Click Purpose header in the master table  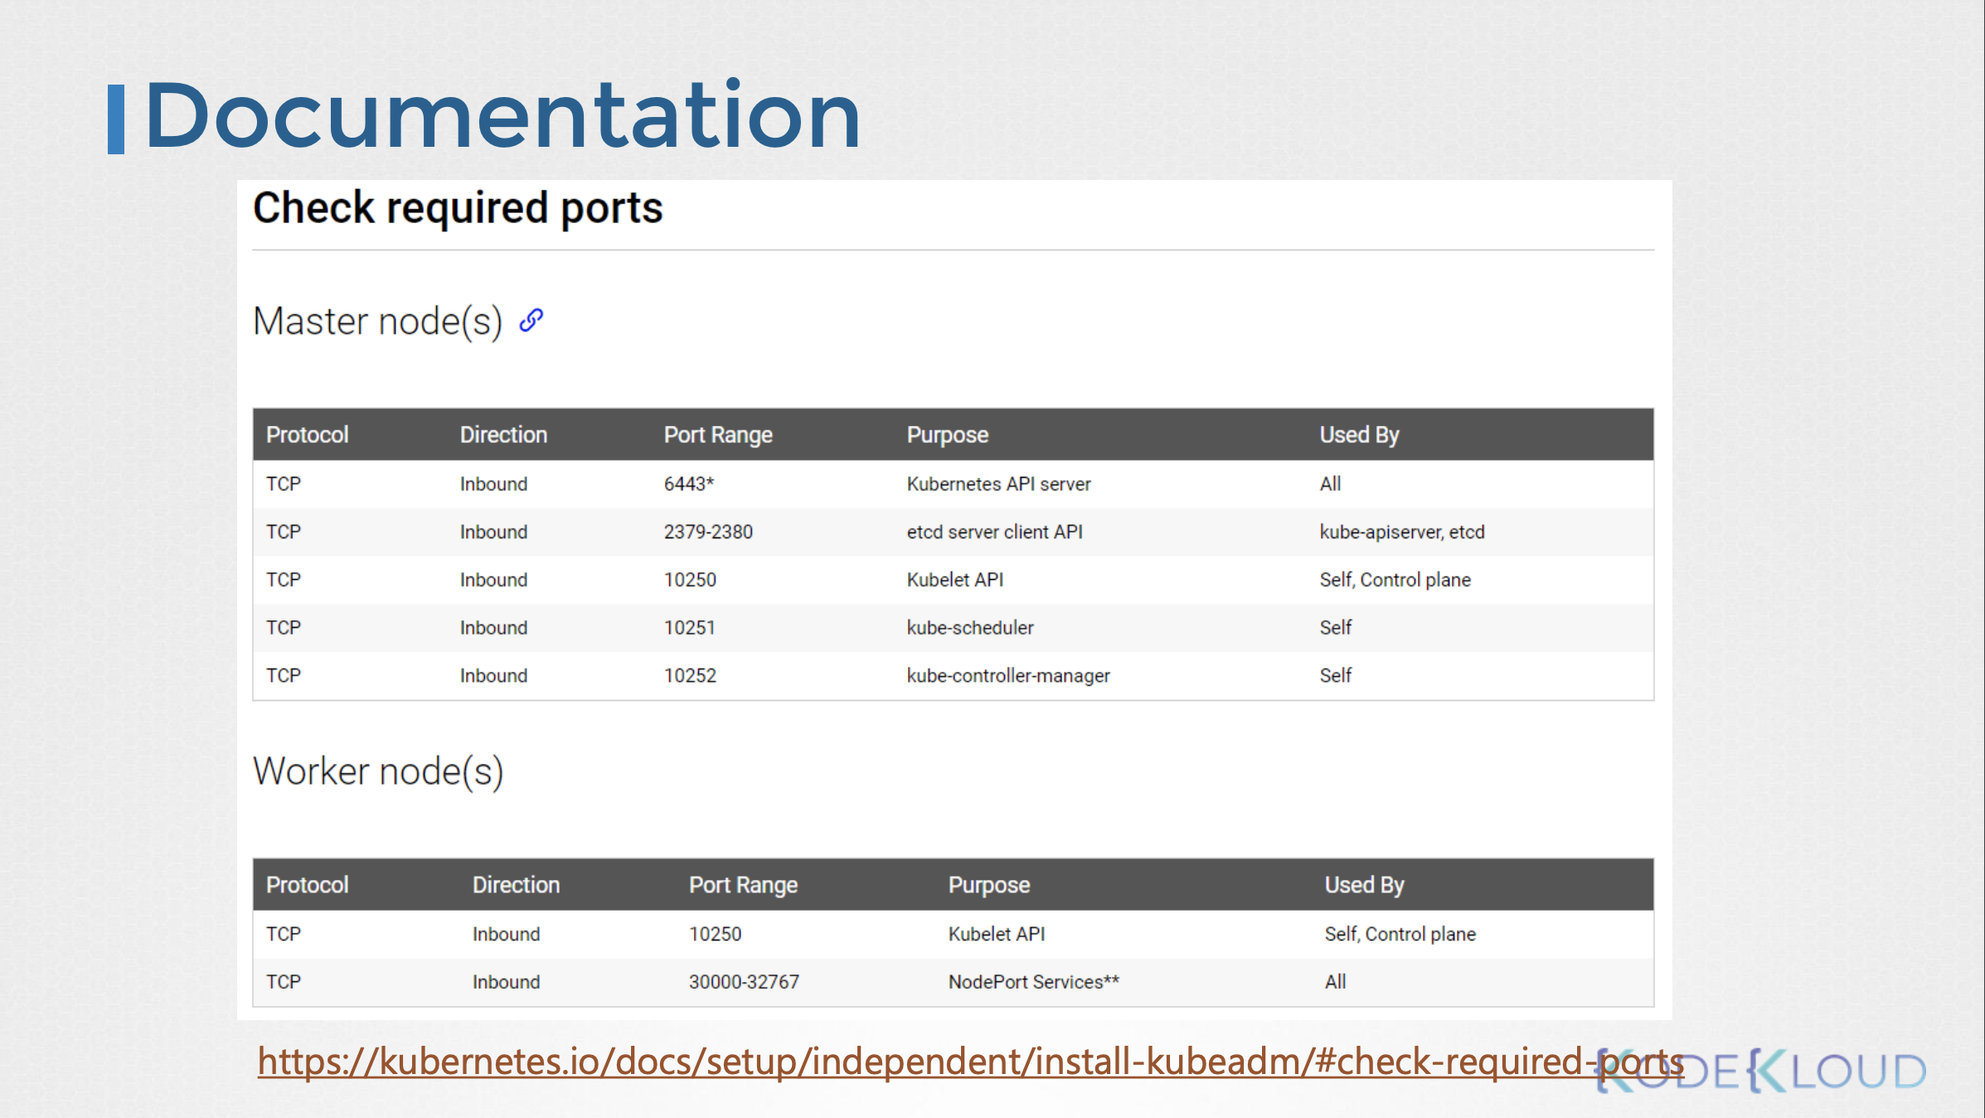pyautogui.click(x=948, y=435)
